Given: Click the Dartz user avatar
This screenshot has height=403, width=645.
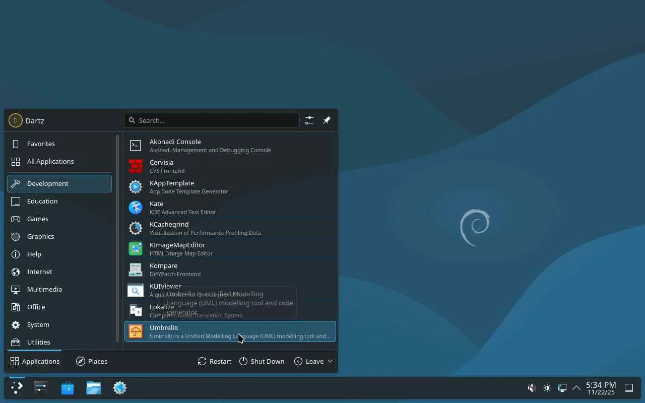Looking at the screenshot, I should (15, 120).
